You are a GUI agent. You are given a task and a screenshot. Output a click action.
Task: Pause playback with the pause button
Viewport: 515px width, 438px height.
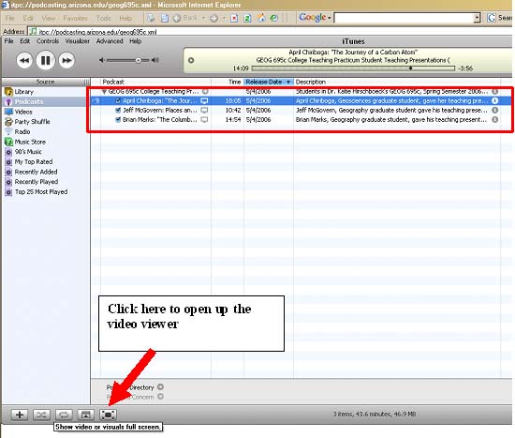(x=45, y=60)
